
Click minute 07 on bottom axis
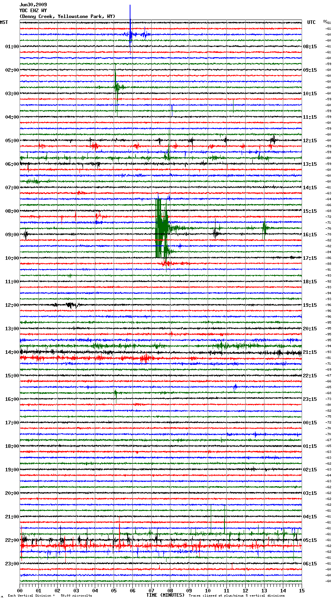[152, 590]
